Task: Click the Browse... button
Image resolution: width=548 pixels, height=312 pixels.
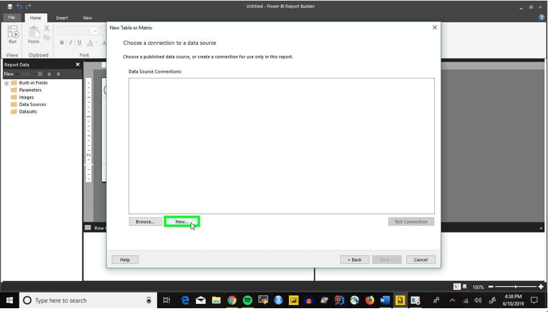Action: (145, 222)
